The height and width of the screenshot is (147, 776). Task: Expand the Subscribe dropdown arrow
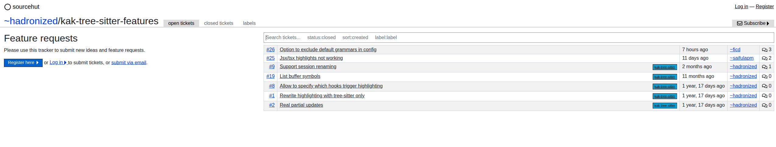[768, 23]
